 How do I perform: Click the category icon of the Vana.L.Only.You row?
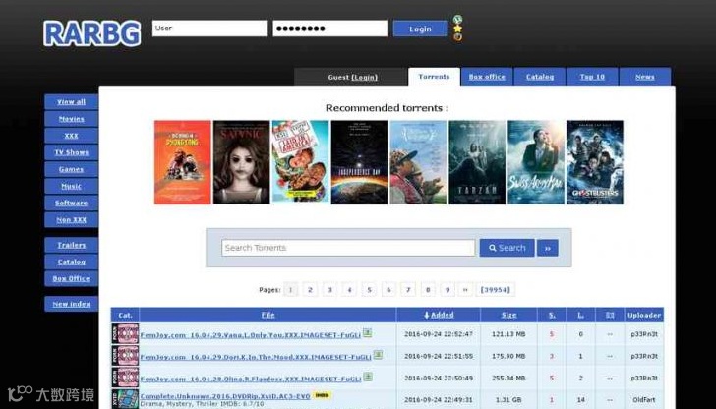pyautogui.click(x=125, y=333)
